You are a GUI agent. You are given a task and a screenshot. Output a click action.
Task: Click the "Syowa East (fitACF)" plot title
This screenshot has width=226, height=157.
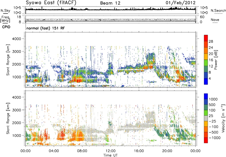(51, 3)
